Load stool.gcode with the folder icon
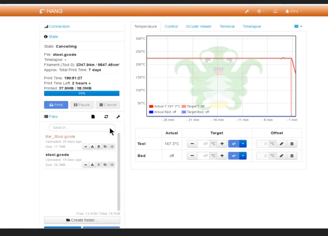Screen dimensions: 328x236 click(x=105, y=165)
